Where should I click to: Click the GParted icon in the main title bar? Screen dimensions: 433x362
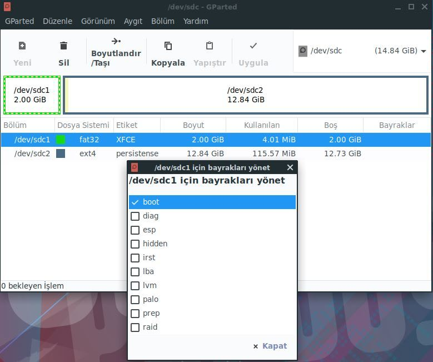pyautogui.click(x=7, y=7)
